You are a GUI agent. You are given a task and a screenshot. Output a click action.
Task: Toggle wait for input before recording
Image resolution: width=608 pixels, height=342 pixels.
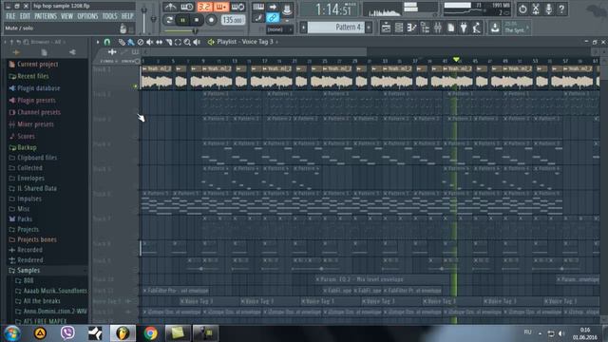(186, 7)
